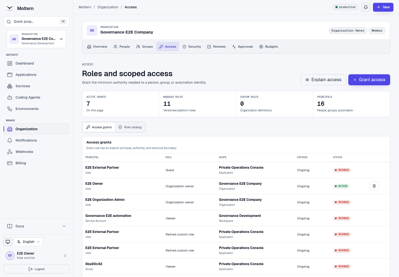
Task: Click the production environment badge
Action: [x=346, y=7]
